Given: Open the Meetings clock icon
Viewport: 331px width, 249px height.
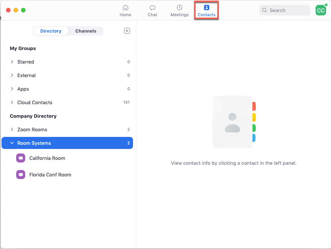Looking at the screenshot, I should 180,8.
